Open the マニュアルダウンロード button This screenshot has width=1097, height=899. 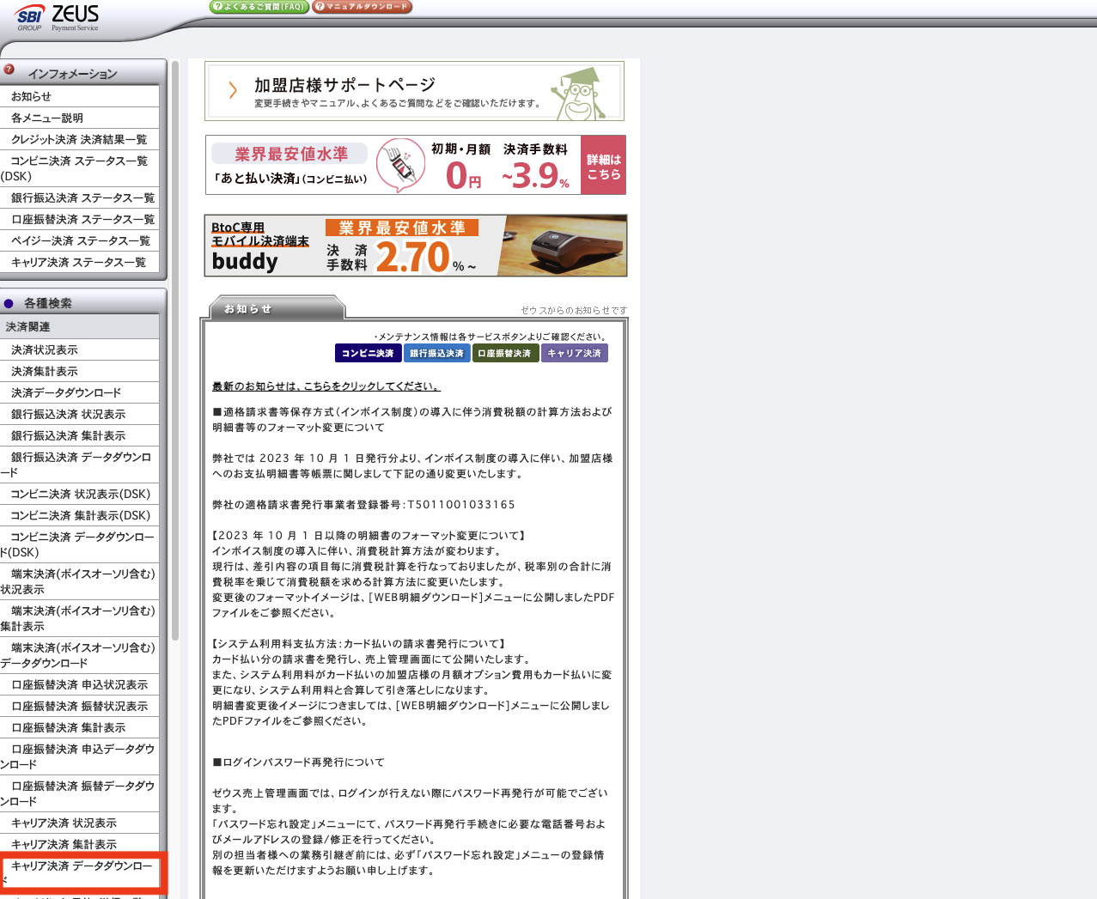point(362,7)
